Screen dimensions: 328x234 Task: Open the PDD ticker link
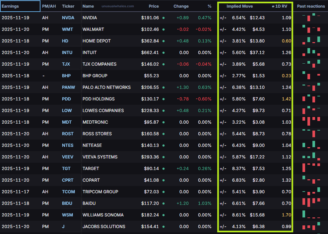coord(66,99)
